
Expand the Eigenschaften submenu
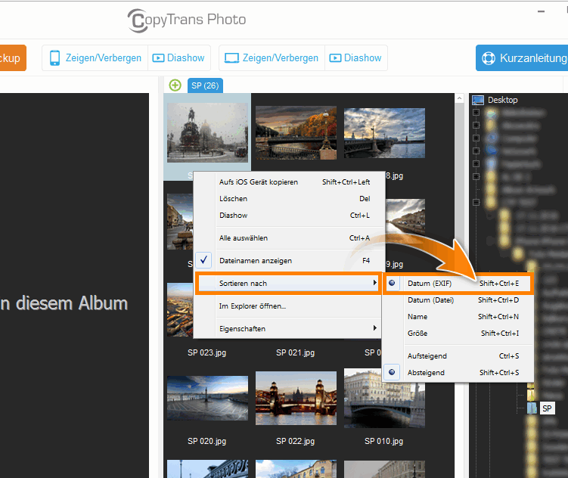point(288,329)
